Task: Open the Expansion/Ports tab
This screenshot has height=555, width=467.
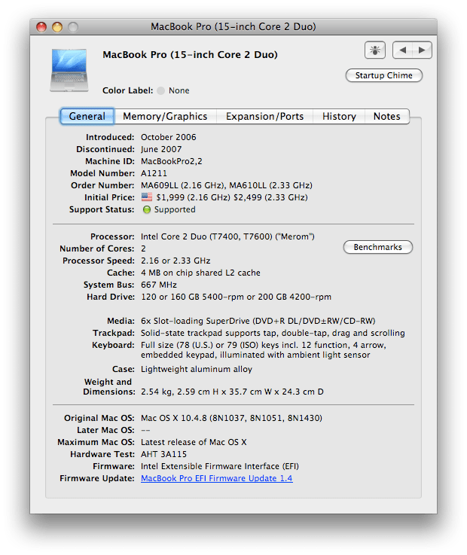Action: 265,117
